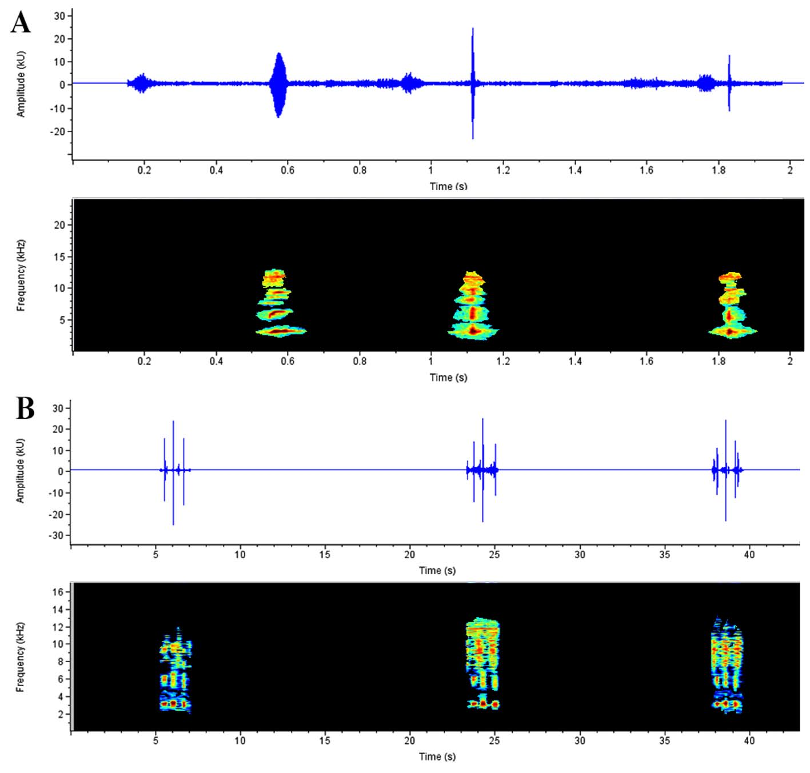This screenshot has height=773, width=810.
Task: Click tallest waveform spike near 1.12 s in panel A
Action: pos(473,83)
